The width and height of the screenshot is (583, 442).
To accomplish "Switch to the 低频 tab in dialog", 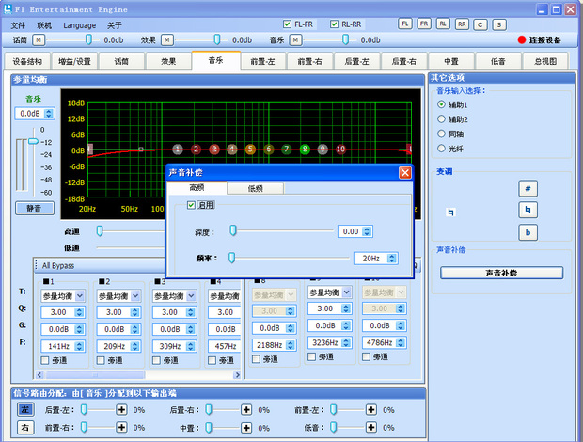I will pos(255,188).
